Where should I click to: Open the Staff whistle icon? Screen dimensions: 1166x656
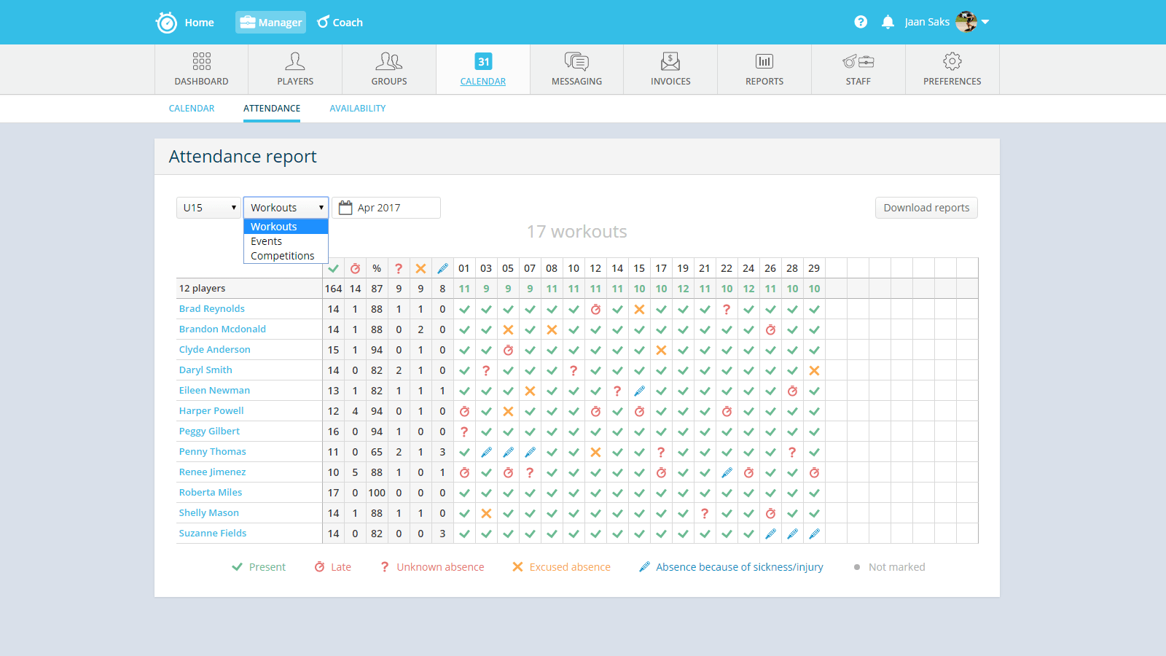858,61
